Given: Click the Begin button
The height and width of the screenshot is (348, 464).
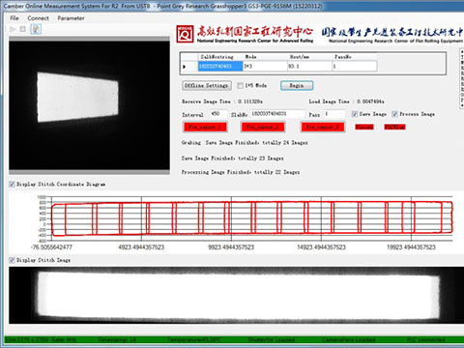Looking at the screenshot, I should point(297,85).
